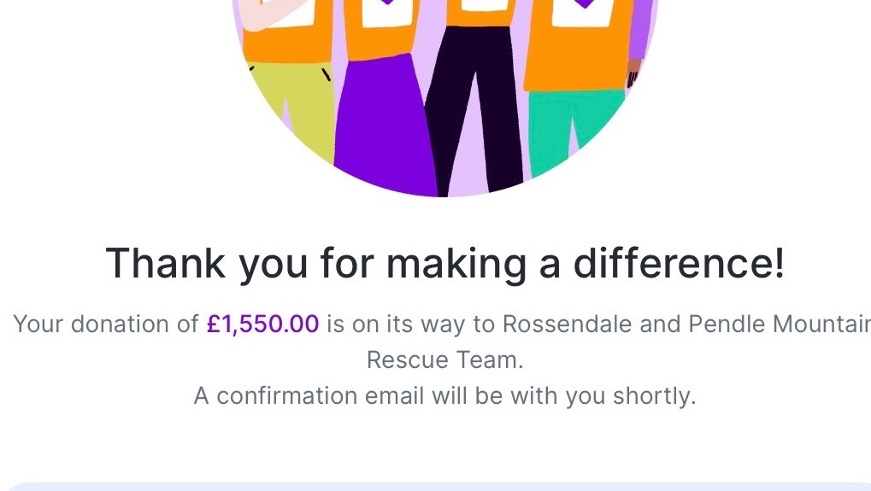Click the 'Rescue Team.' text line

coord(445,360)
